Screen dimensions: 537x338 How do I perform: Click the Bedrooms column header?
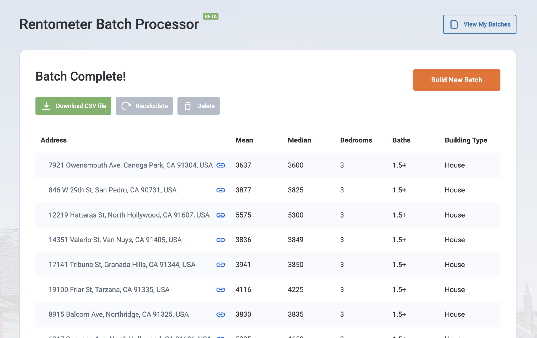pyautogui.click(x=356, y=140)
